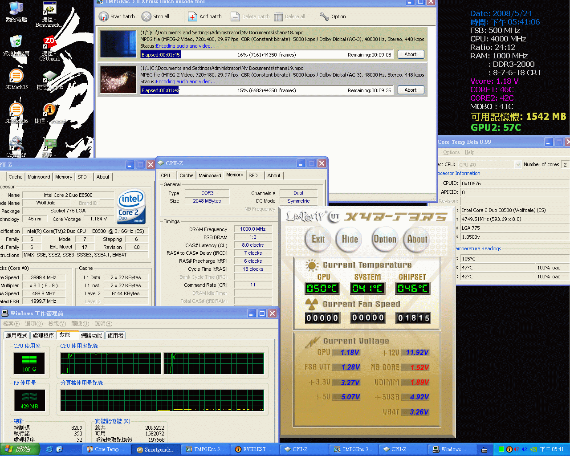Launch the 3DMark06 desktop shortcut

point(16,113)
